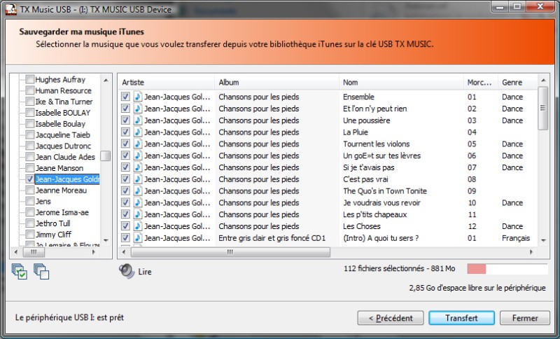Close the TX Music USB window
The image size is (560, 339).
[x=540, y=6]
